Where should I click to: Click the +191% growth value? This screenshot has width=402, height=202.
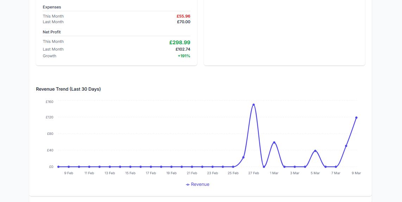pos(184,56)
